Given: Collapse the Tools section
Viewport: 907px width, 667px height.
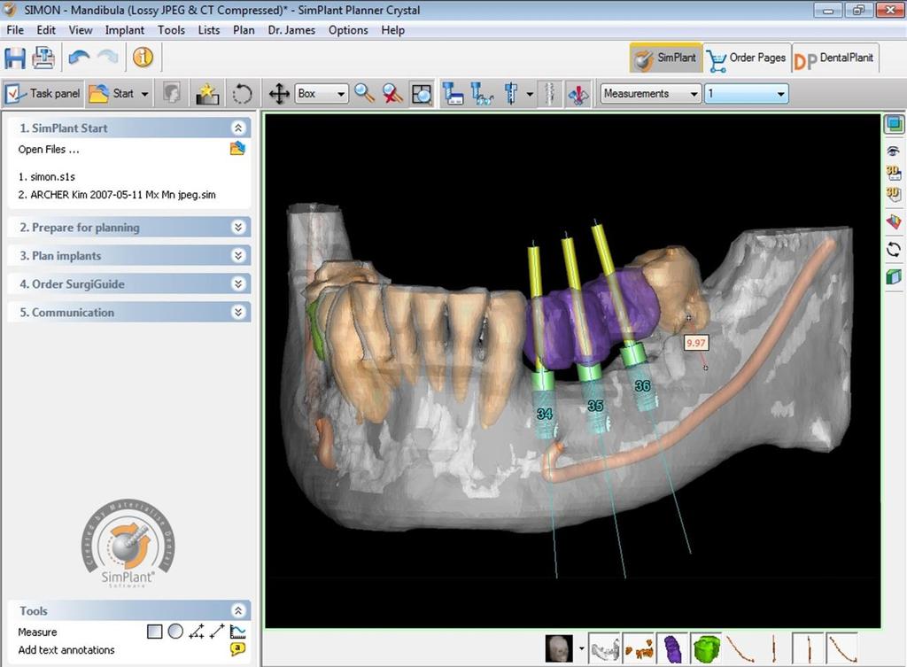Looking at the screenshot, I should 237,610.
